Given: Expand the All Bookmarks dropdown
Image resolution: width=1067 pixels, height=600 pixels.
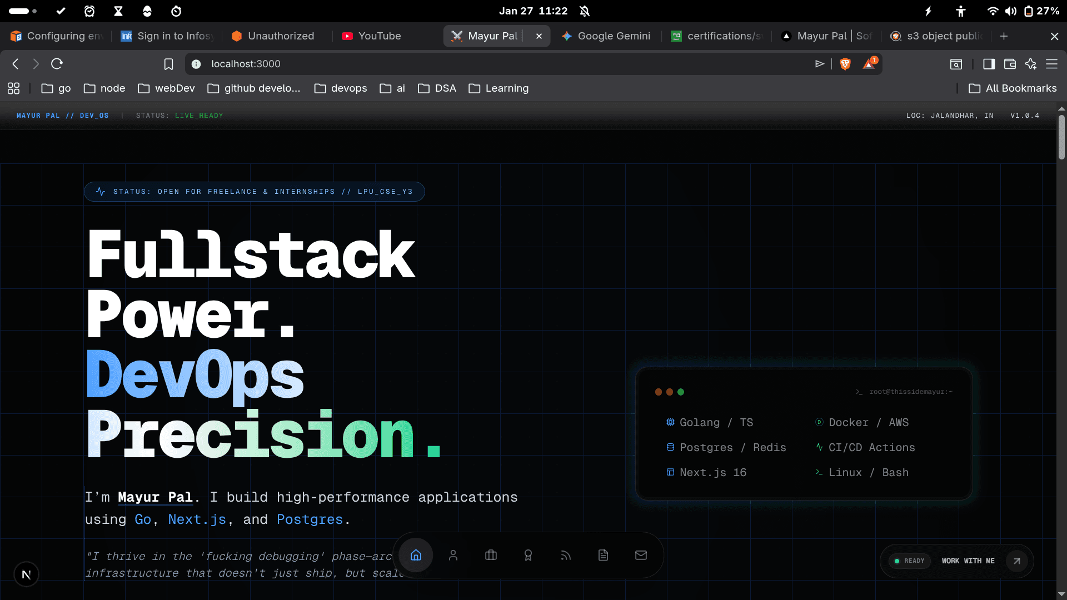Looking at the screenshot, I should tap(1013, 88).
